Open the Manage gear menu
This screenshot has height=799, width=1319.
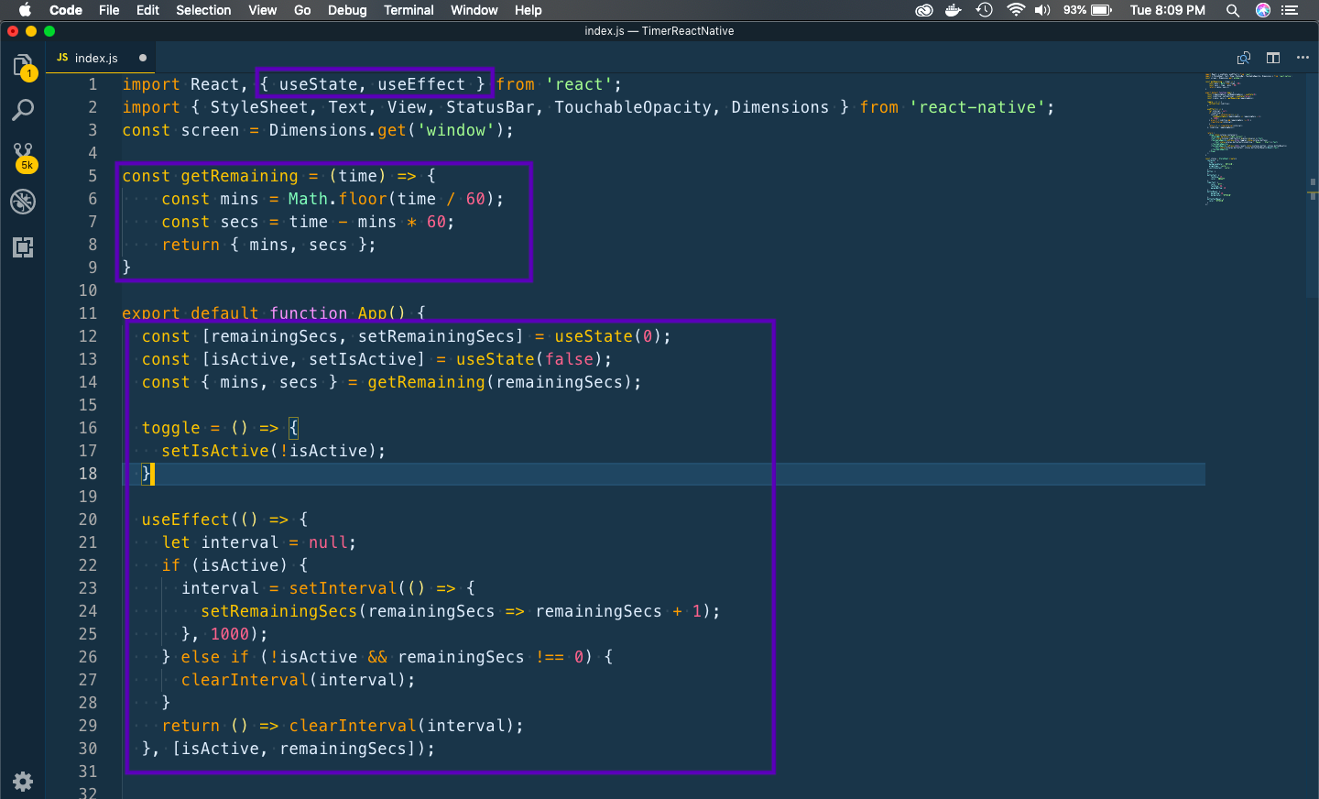pos(23,781)
